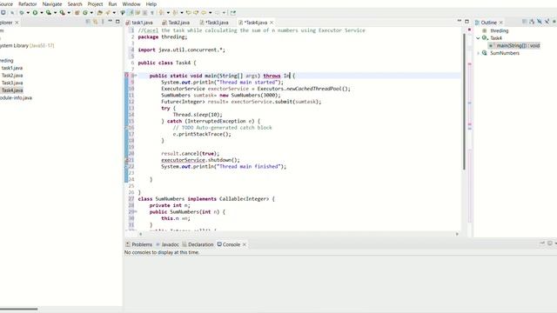The image size is (557, 313).
Task: Open the Navigate menu
Action: tap(52, 3)
